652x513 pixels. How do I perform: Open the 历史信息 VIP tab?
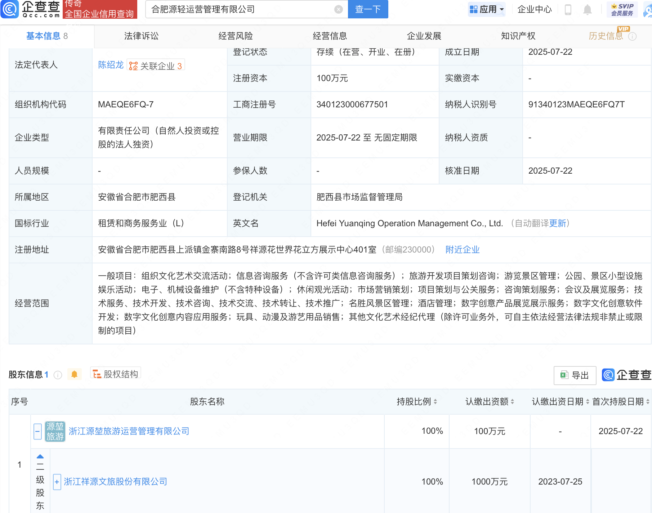[x=606, y=36]
